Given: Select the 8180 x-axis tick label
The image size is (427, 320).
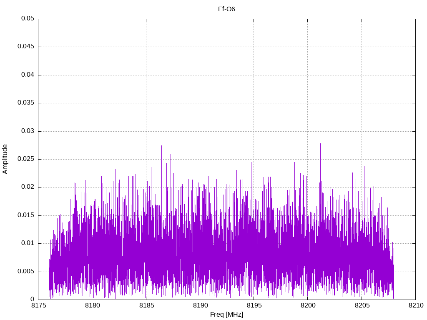Looking at the screenshot, I should [x=92, y=306].
